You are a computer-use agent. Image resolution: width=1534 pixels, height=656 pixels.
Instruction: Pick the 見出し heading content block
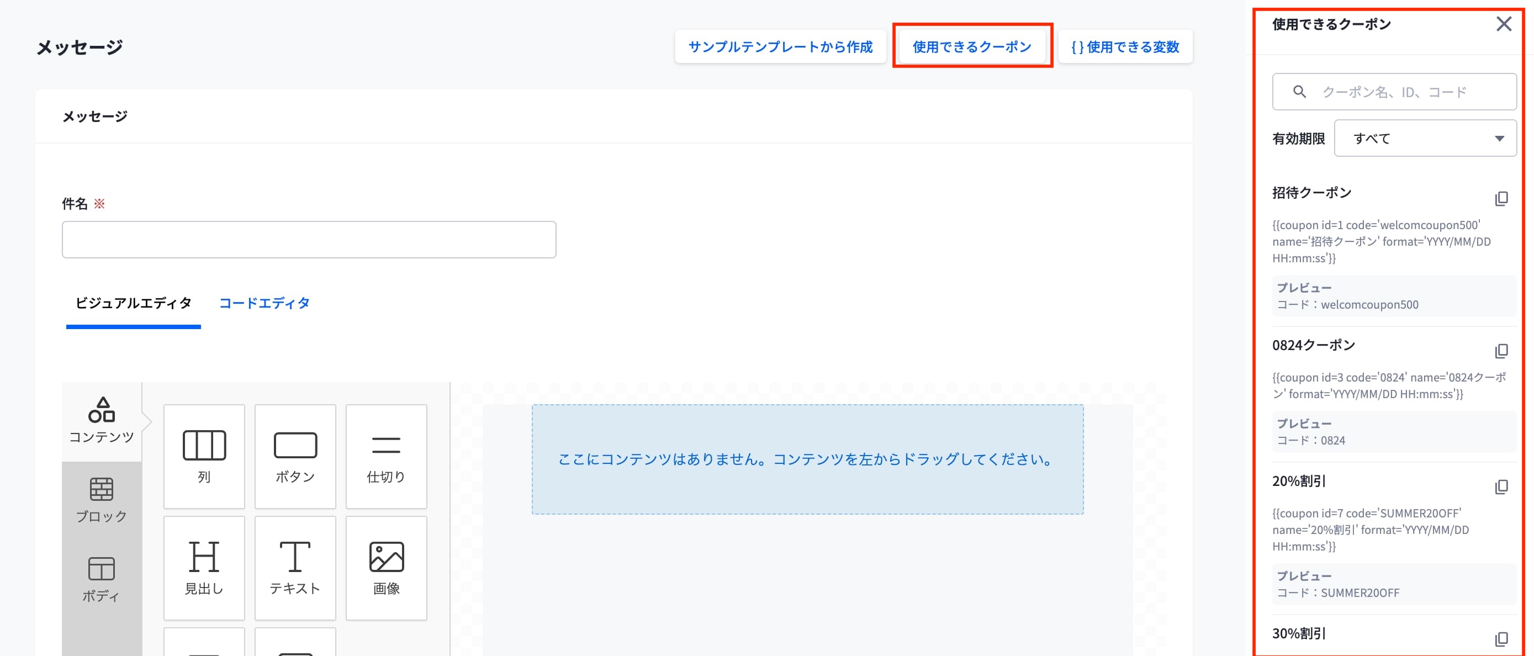click(x=204, y=568)
